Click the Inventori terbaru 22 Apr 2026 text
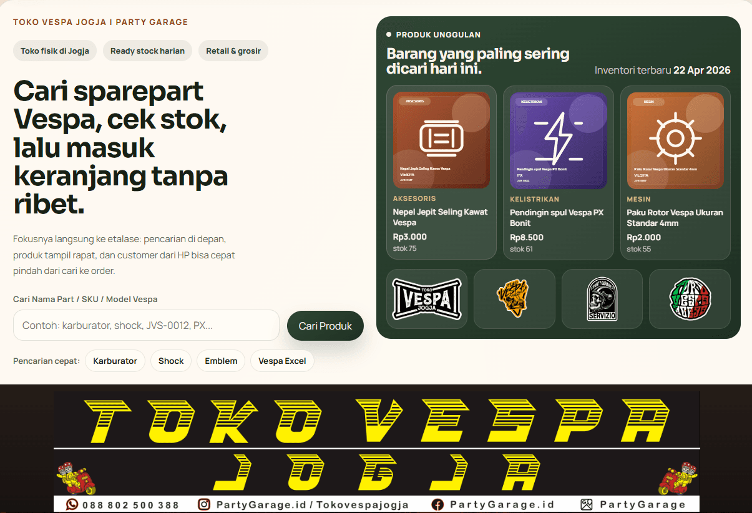The height and width of the screenshot is (513, 752). [662, 70]
